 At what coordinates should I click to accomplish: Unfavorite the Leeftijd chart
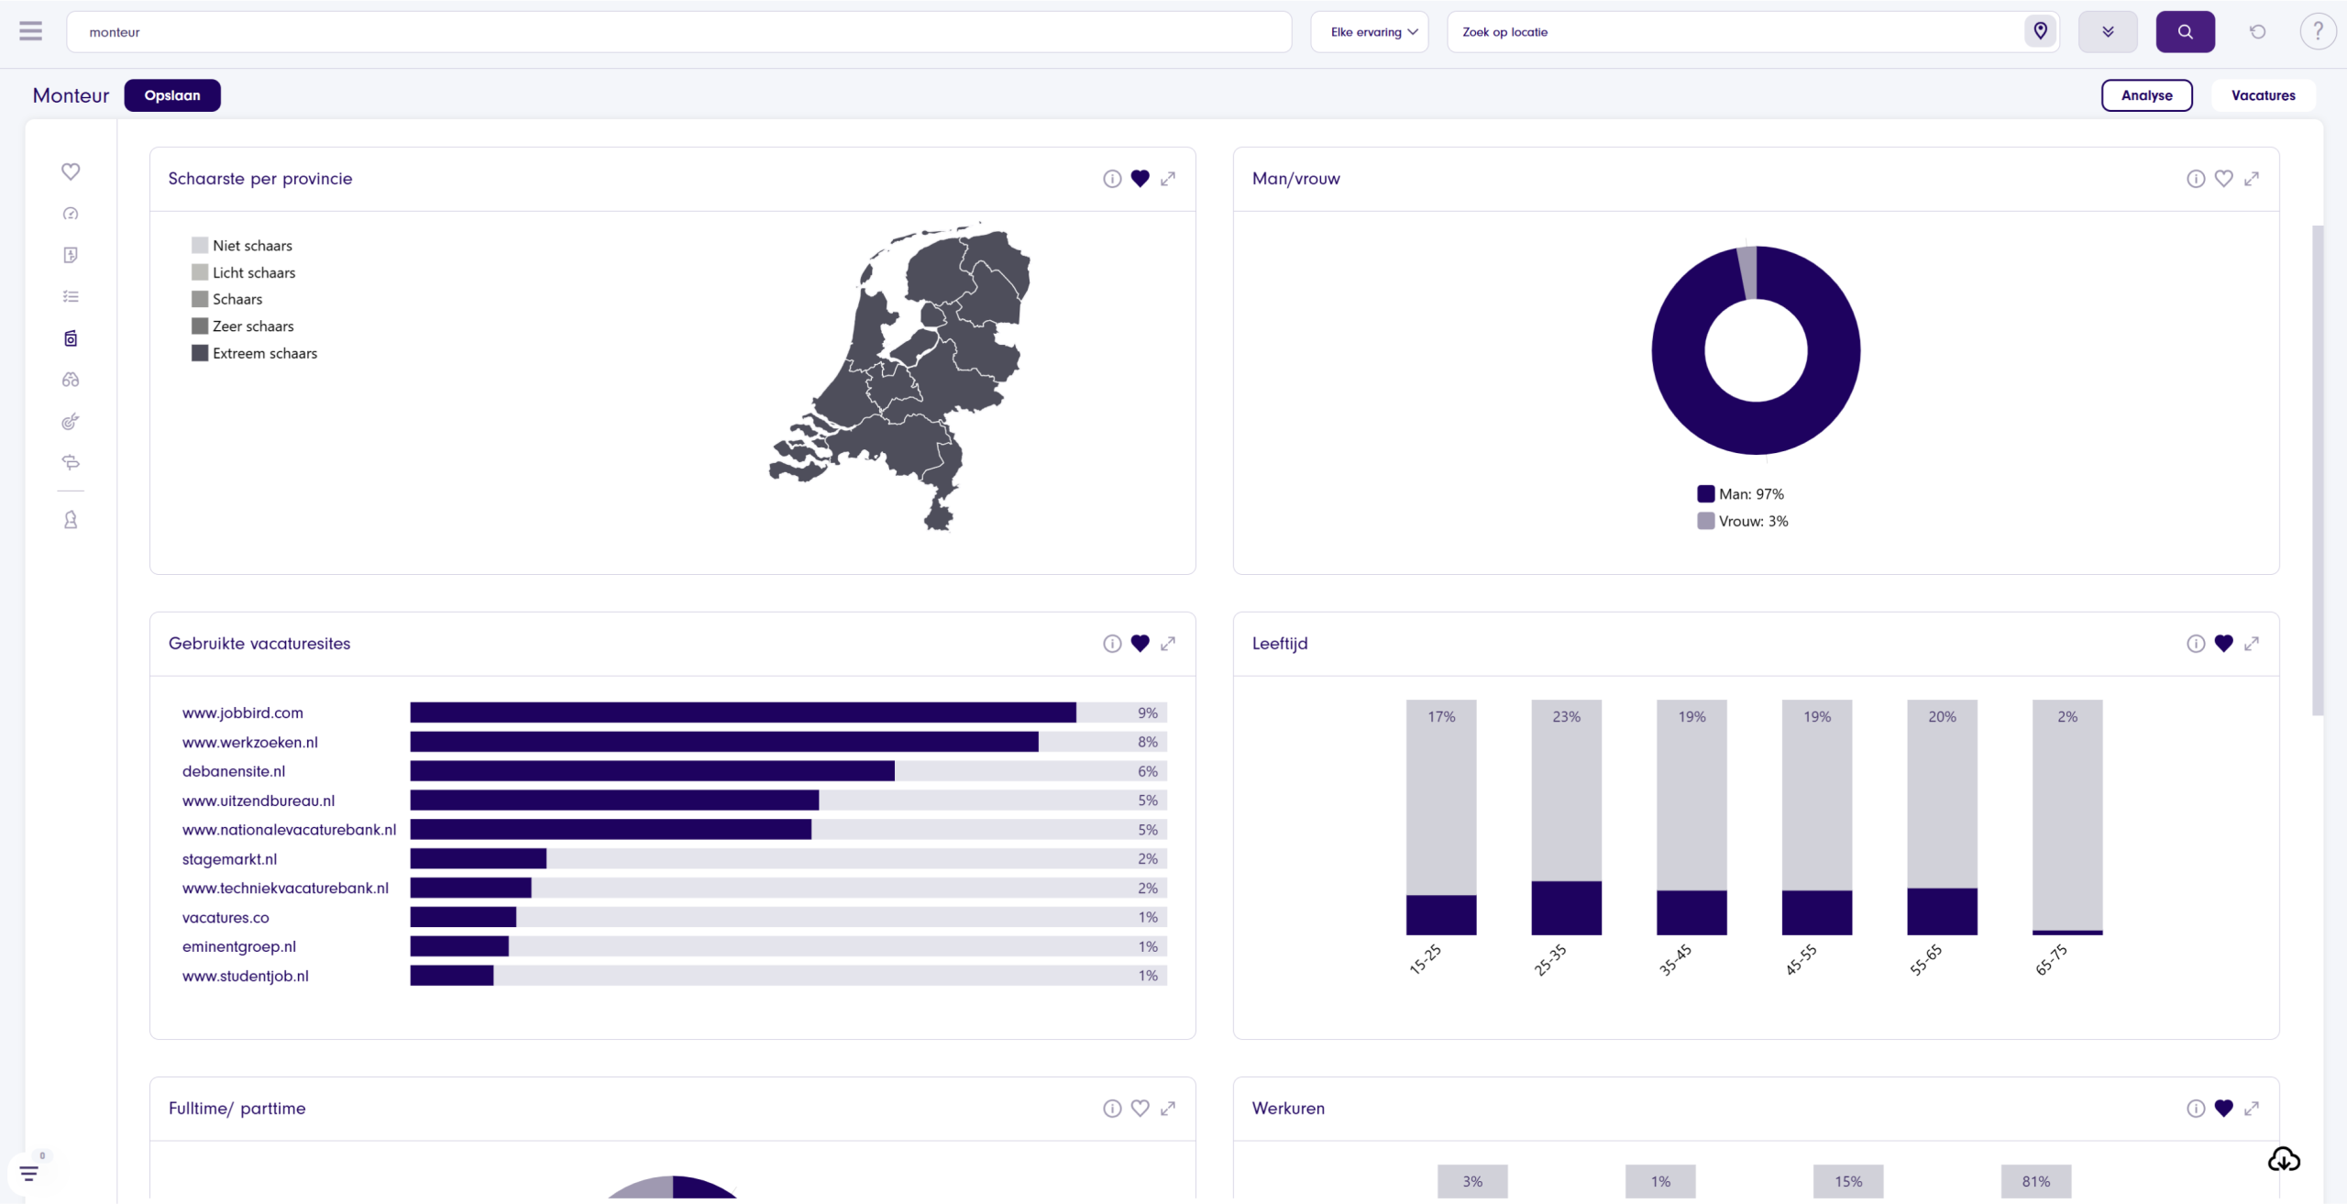pyautogui.click(x=2223, y=644)
